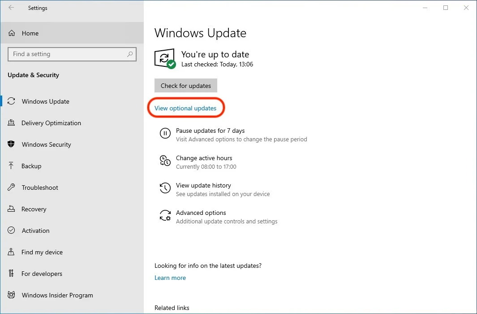
Task: Follow the Learn more link
Action: pos(170,278)
